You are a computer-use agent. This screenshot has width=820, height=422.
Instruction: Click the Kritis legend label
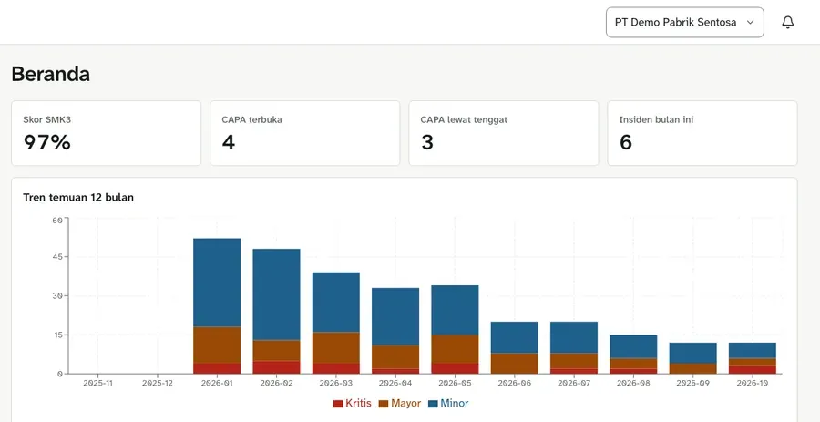click(x=358, y=404)
